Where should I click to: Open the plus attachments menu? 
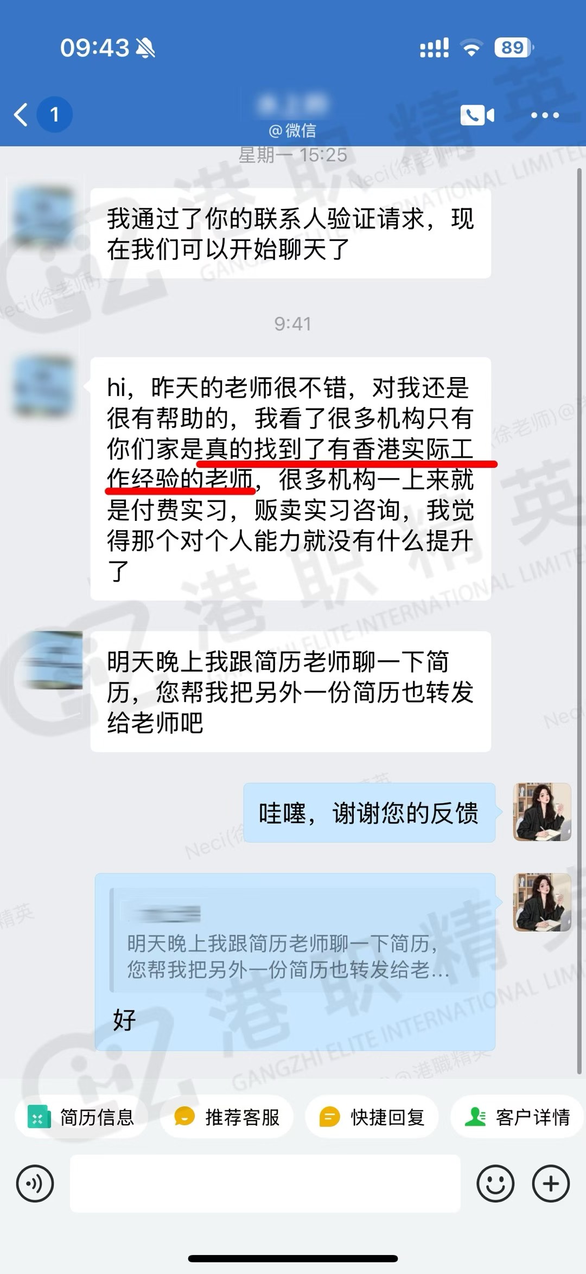551,1183
